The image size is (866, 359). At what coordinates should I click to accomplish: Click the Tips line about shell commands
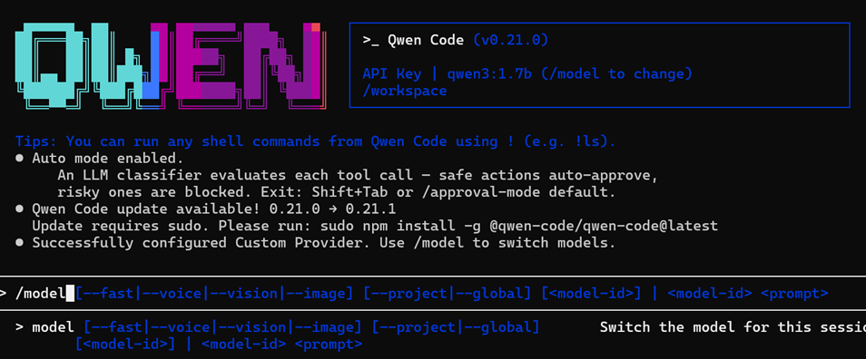tap(315, 141)
